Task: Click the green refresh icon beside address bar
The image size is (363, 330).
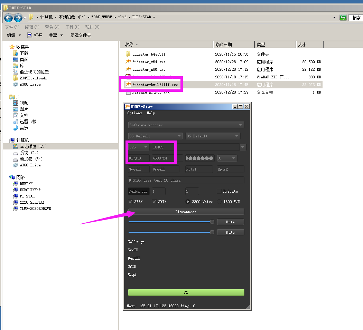Action: [343, 17]
